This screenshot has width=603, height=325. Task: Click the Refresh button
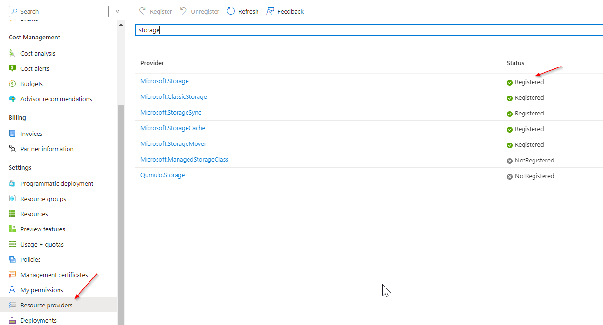tap(243, 11)
